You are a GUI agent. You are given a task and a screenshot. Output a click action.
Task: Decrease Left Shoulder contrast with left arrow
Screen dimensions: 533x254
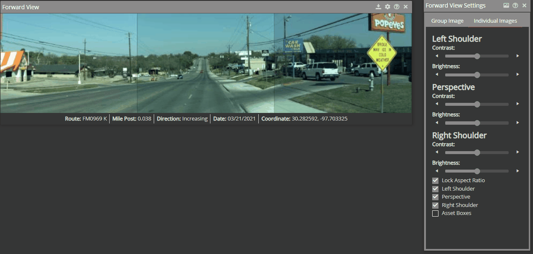click(436, 56)
